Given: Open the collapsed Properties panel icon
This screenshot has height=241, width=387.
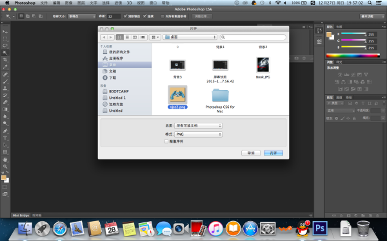Looking at the screenshot, I should pos(319,41).
